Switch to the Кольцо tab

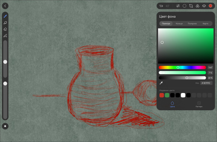pos(179,23)
